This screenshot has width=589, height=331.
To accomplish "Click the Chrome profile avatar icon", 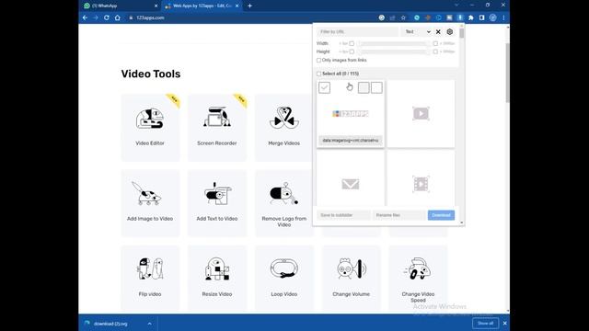I will 493,17.
